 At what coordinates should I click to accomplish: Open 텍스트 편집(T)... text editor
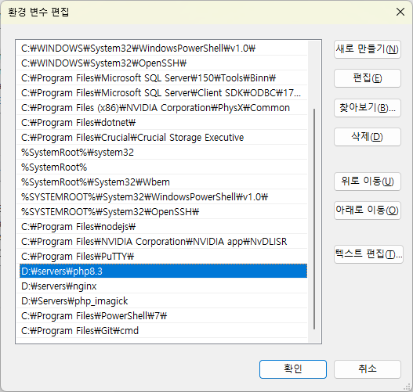coord(368,254)
